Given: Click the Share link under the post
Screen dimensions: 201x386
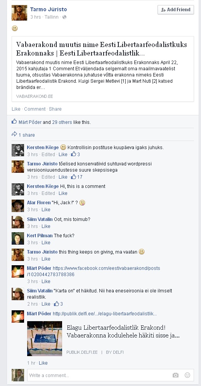Looking at the screenshot, I should (55, 109).
